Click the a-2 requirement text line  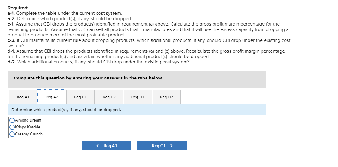[70, 19]
